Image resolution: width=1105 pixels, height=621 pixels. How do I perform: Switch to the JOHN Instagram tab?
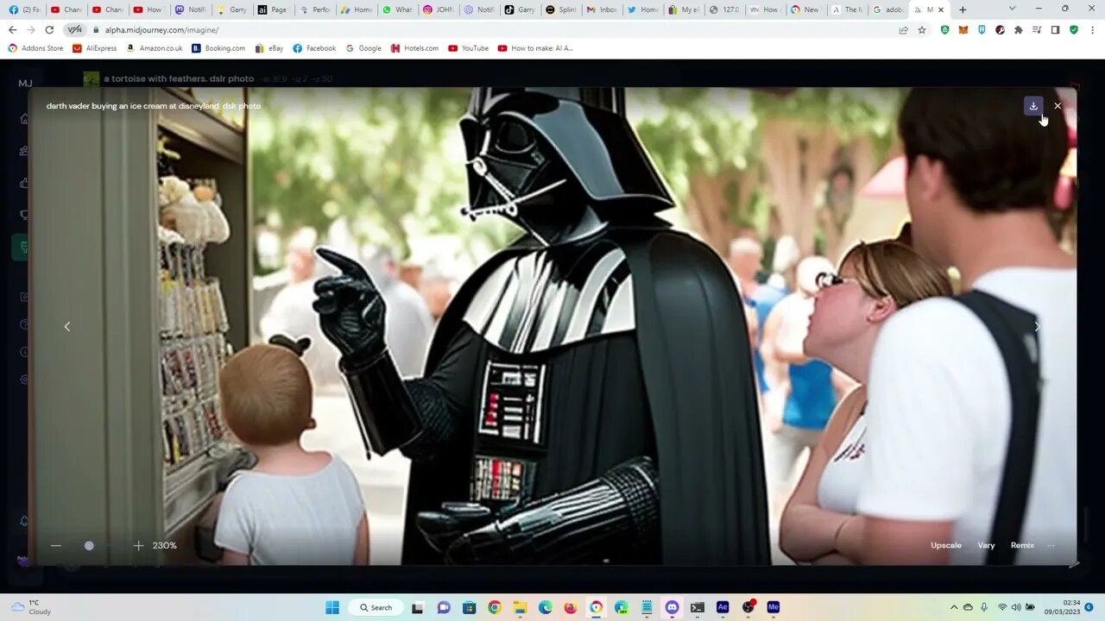[438, 9]
